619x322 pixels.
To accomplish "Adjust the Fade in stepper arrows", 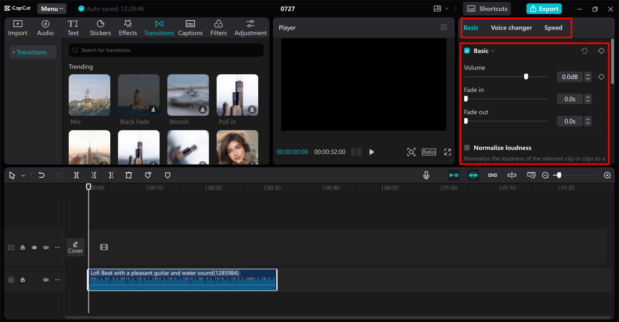I will click(x=588, y=99).
